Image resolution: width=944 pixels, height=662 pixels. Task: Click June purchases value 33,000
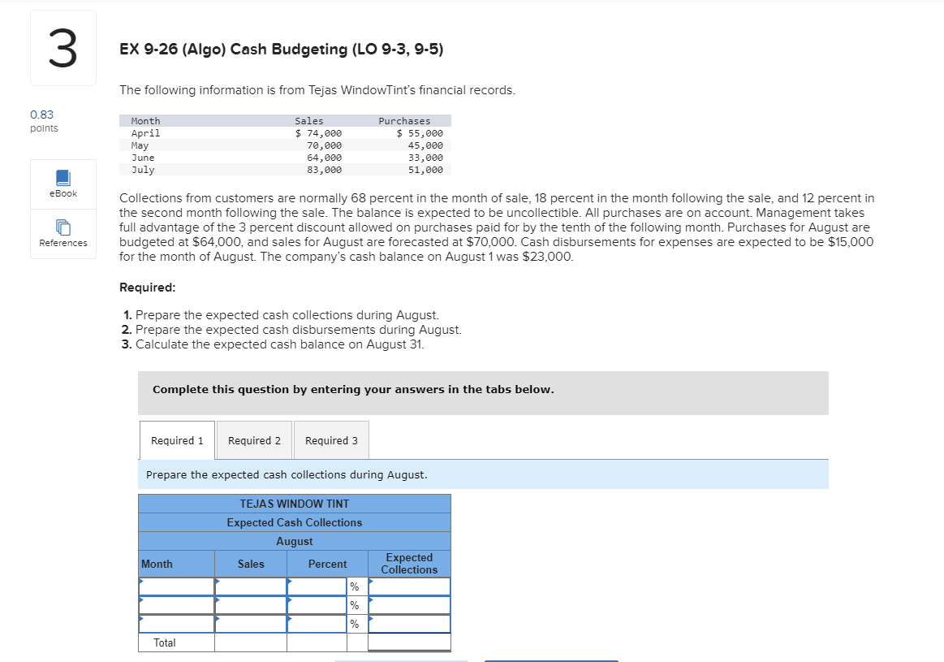425,158
